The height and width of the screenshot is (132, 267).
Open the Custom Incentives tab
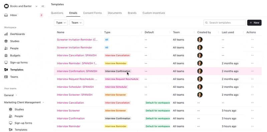[x=154, y=13]
